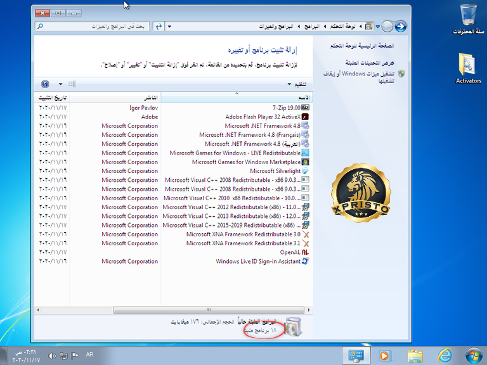Click the Control Panel taskbar button

(356, 355)
